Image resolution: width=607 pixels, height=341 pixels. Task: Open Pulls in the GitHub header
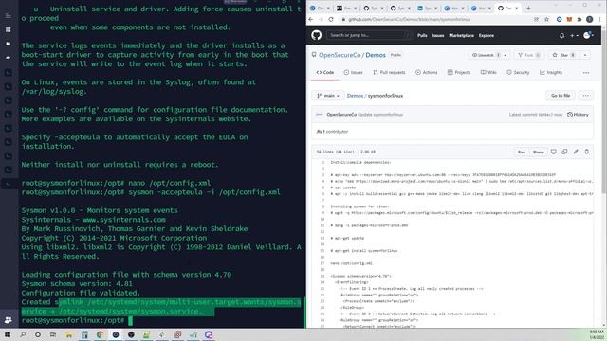[x=422, y=35]
